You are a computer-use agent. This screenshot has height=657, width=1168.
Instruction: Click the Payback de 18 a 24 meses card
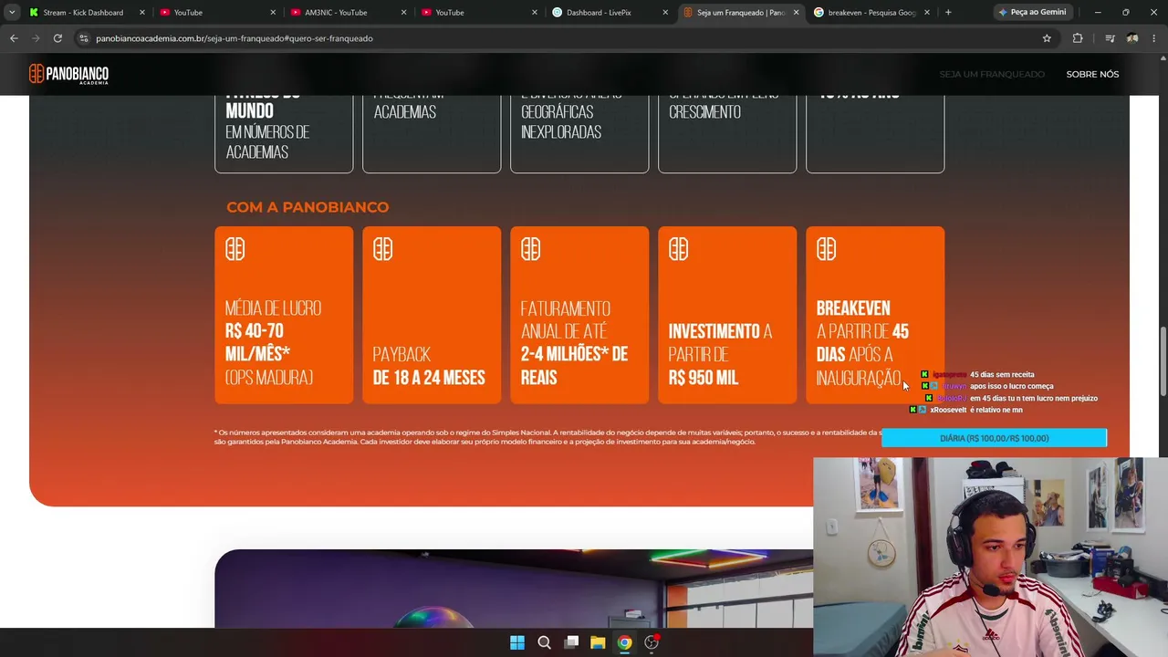[x=432, y=315]
